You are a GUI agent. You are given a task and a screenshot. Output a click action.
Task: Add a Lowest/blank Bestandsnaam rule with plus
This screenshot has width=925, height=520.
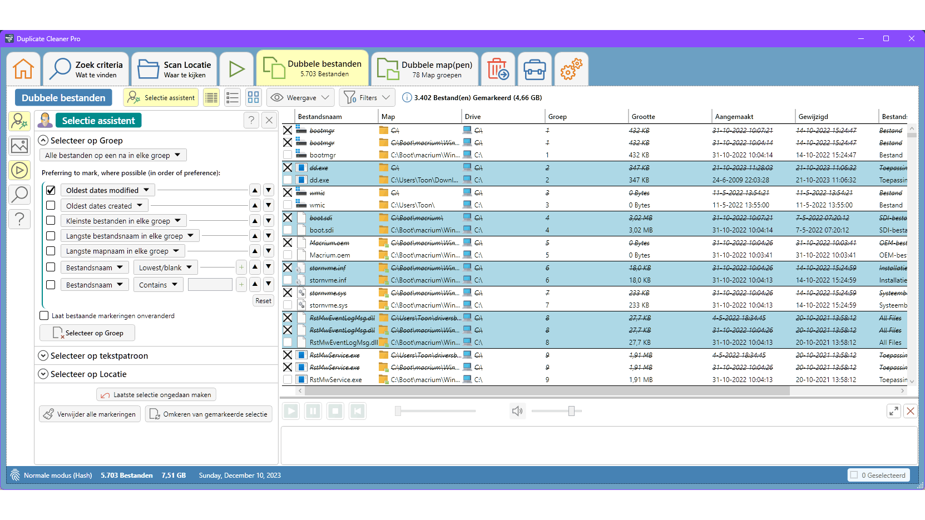click(x=241, y=268)
